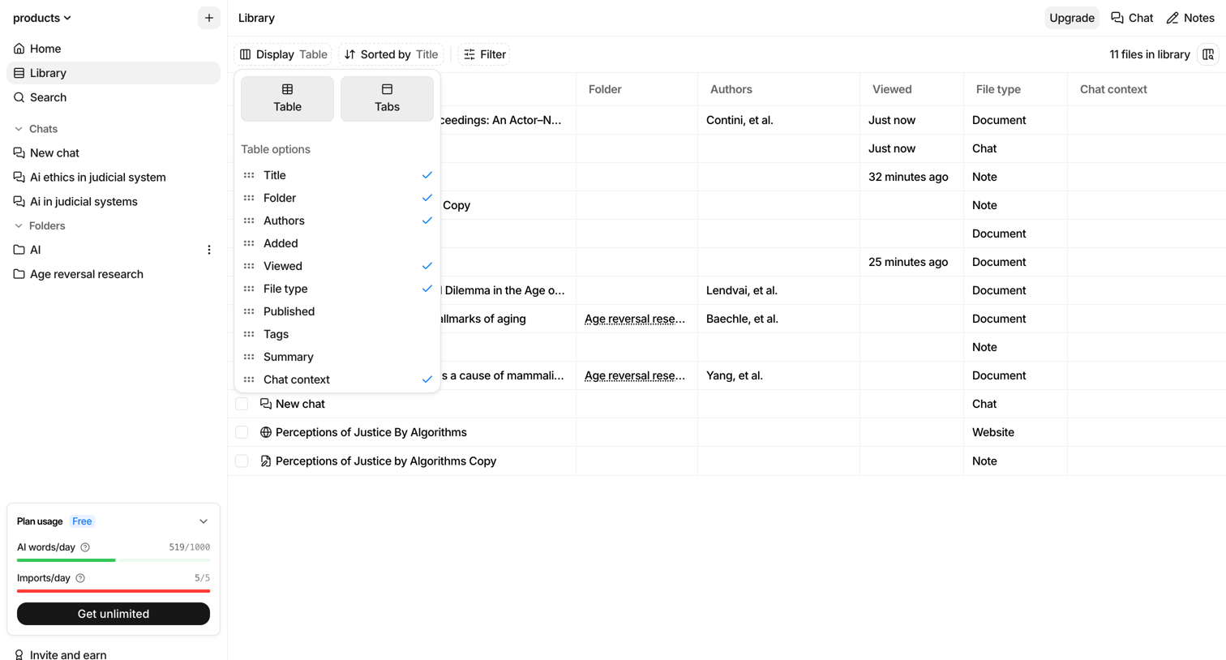Click the AI words/day help icon

(85, 547)
